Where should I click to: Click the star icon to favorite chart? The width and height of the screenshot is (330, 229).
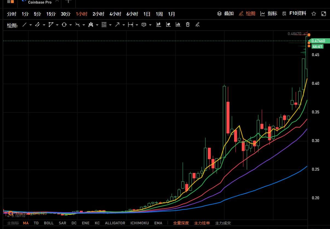coord(314,14)
